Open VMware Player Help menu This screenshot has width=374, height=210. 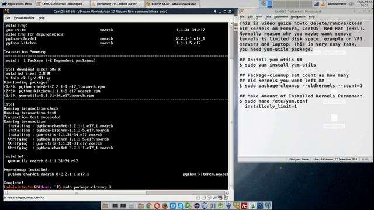point(41,18)
